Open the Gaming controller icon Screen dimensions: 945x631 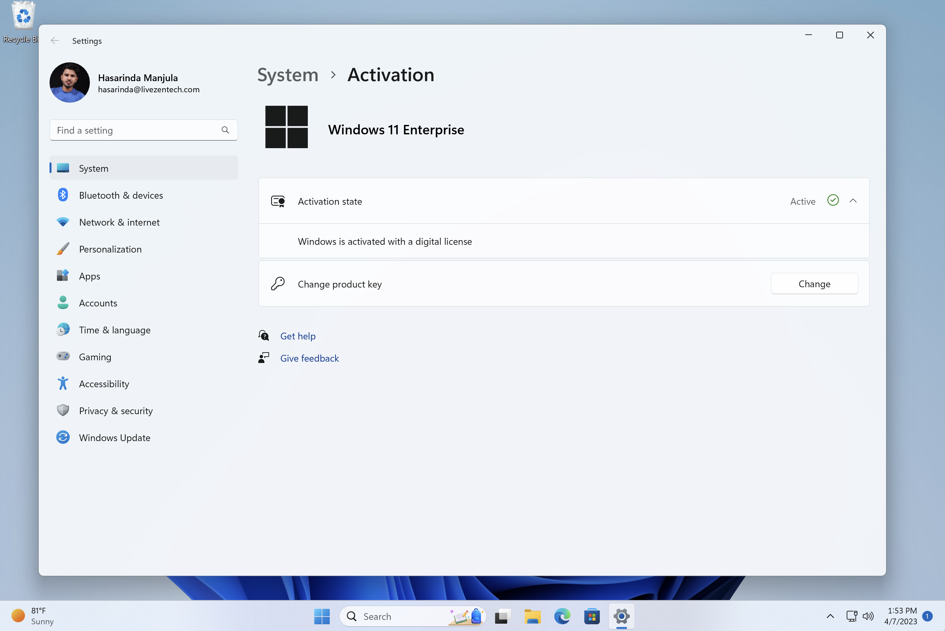[63, 357]
